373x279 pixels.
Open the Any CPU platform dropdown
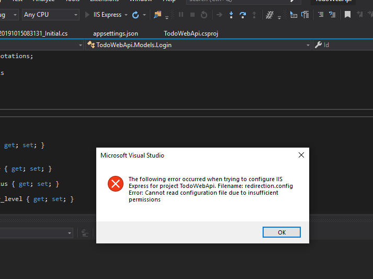[50, 15]
